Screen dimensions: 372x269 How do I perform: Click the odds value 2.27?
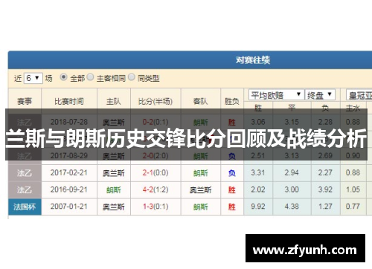[325, 172]
